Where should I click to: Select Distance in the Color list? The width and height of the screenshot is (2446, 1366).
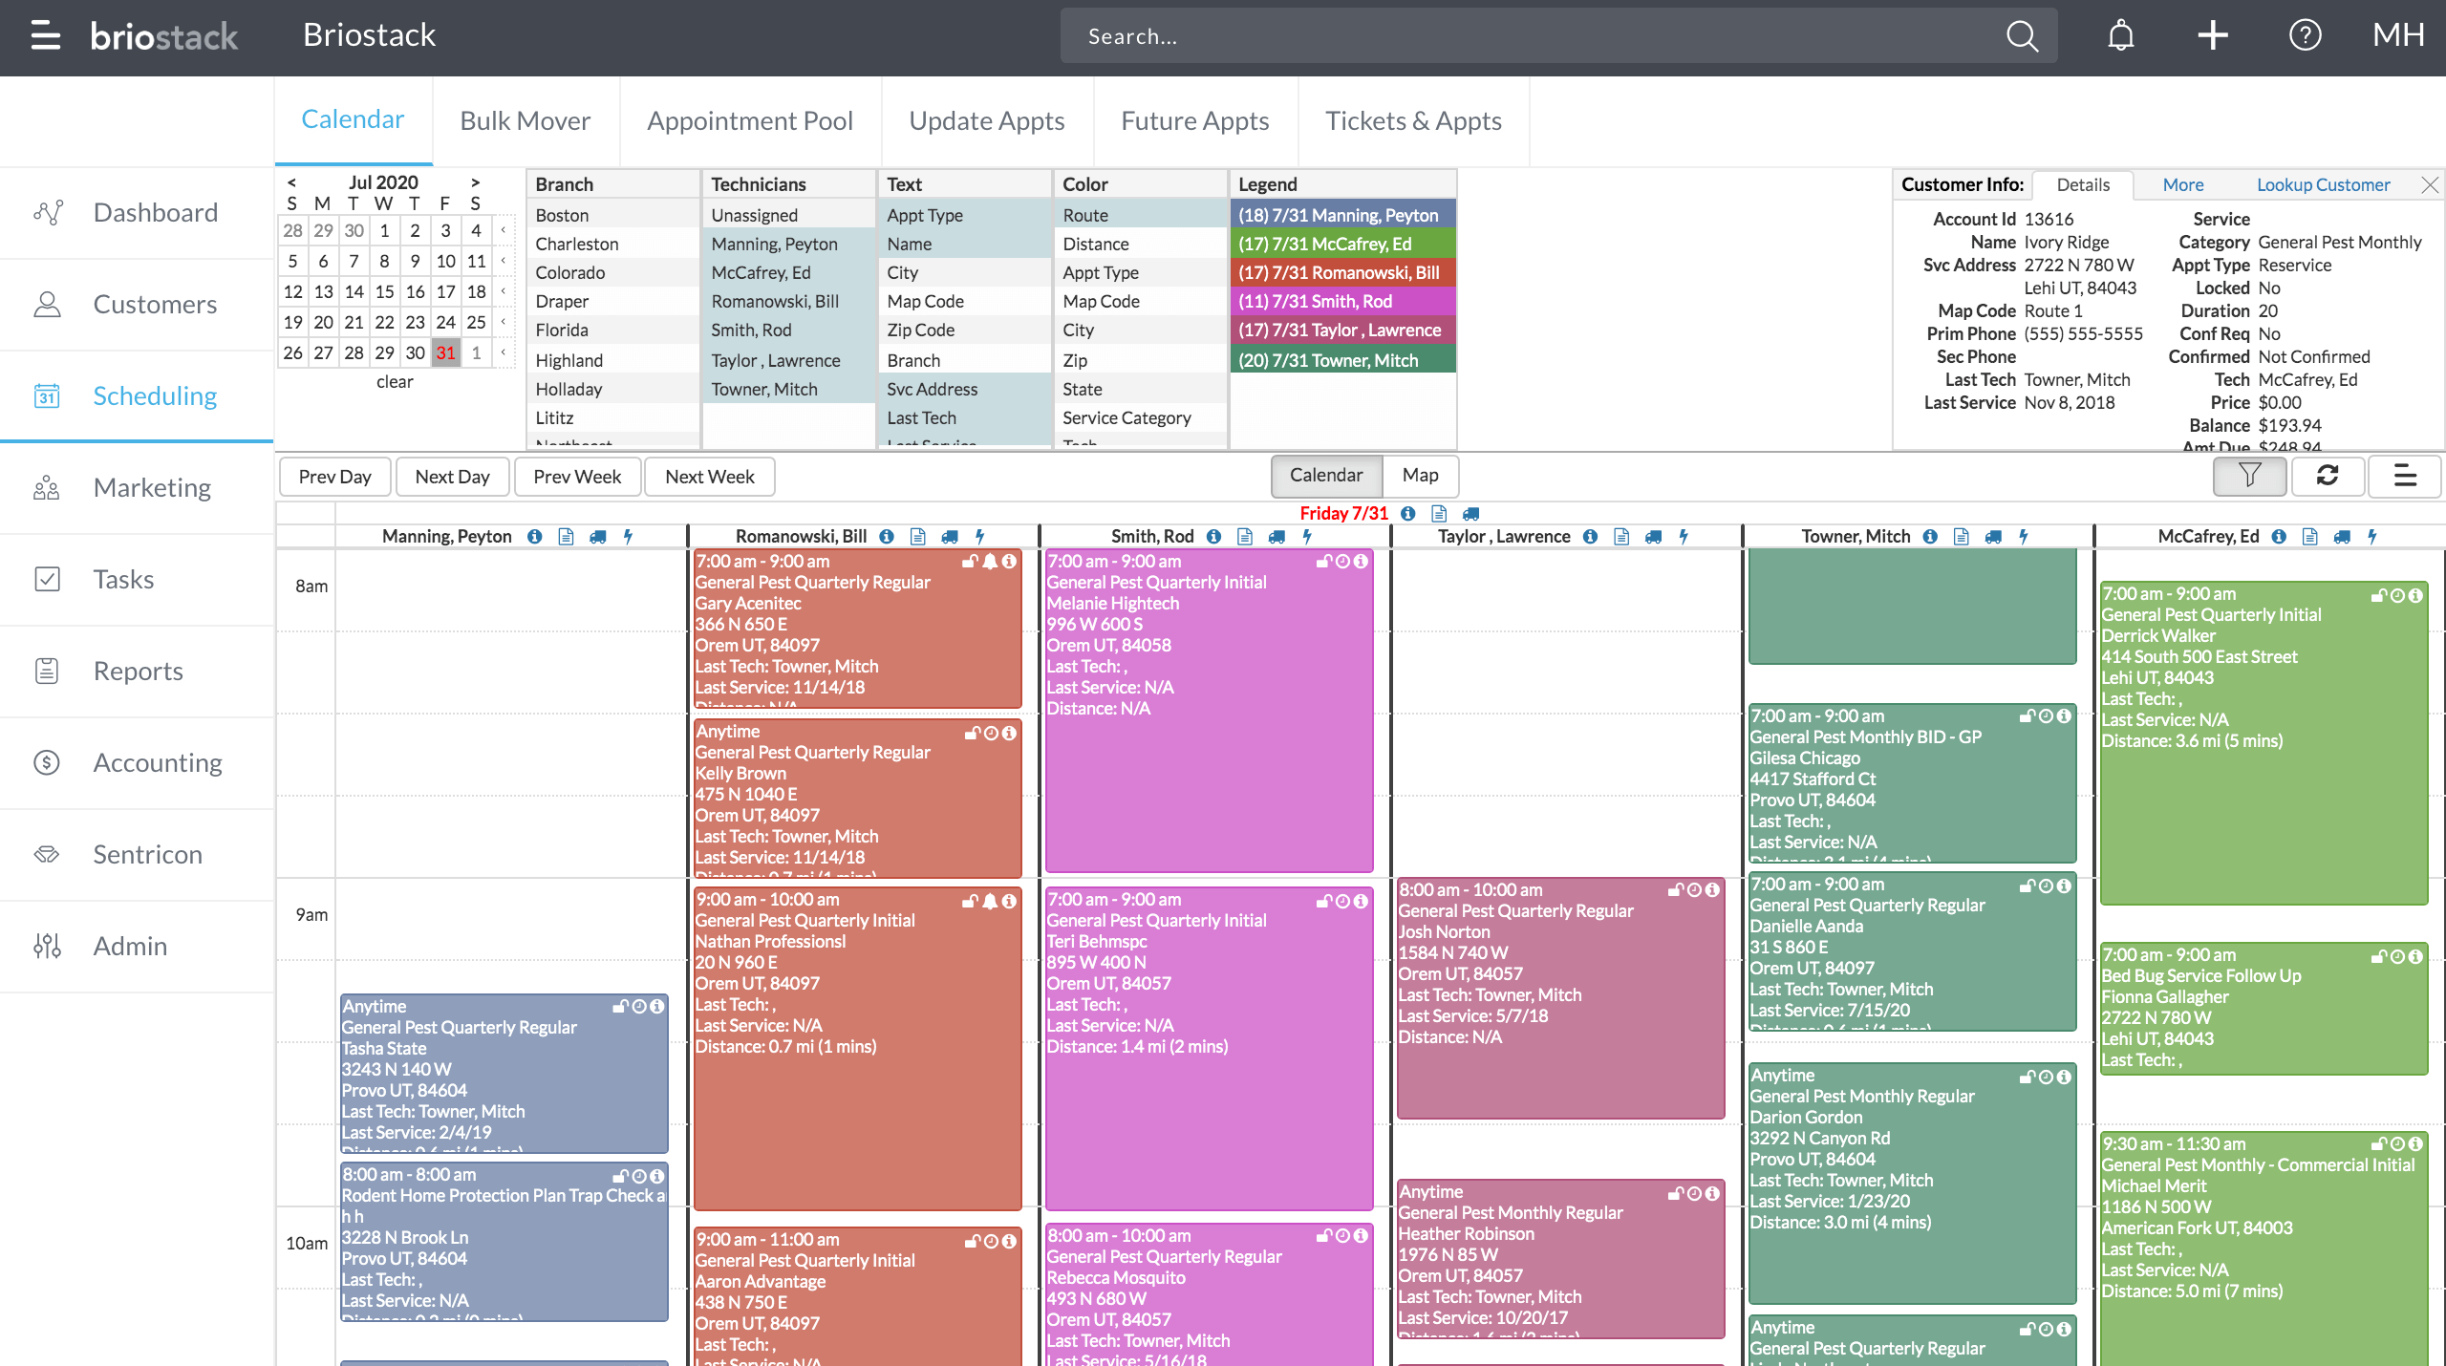coord(1141,244)
